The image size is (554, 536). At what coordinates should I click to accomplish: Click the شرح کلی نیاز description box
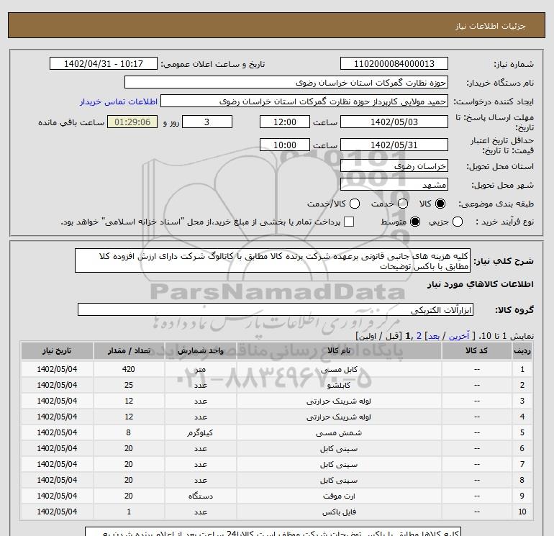point(273,260)
